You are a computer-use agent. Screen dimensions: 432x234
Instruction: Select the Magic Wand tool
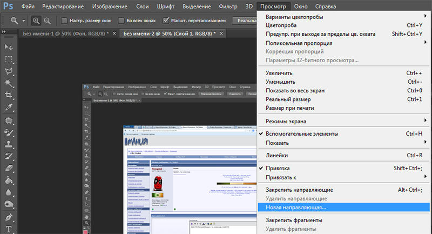coord(9,83)
